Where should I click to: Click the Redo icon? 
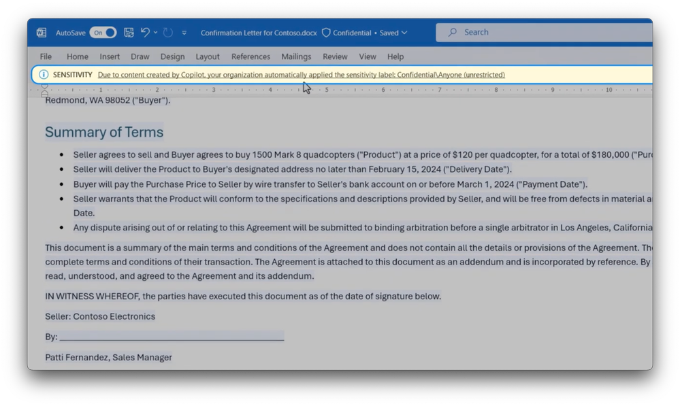[x=168, y=33]
